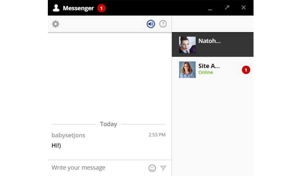
Task: Click the Messenger title text
Action: tap(78, 8)
